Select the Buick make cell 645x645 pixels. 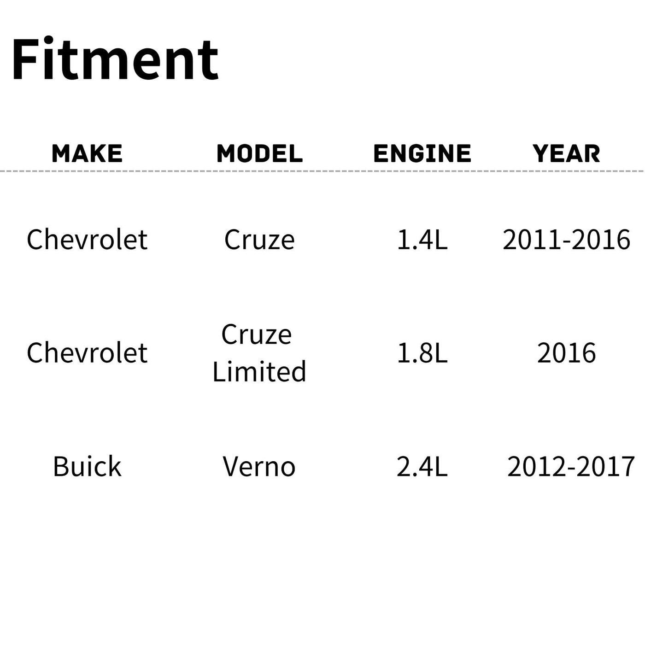pyautogui.click(x=87, y=466)
